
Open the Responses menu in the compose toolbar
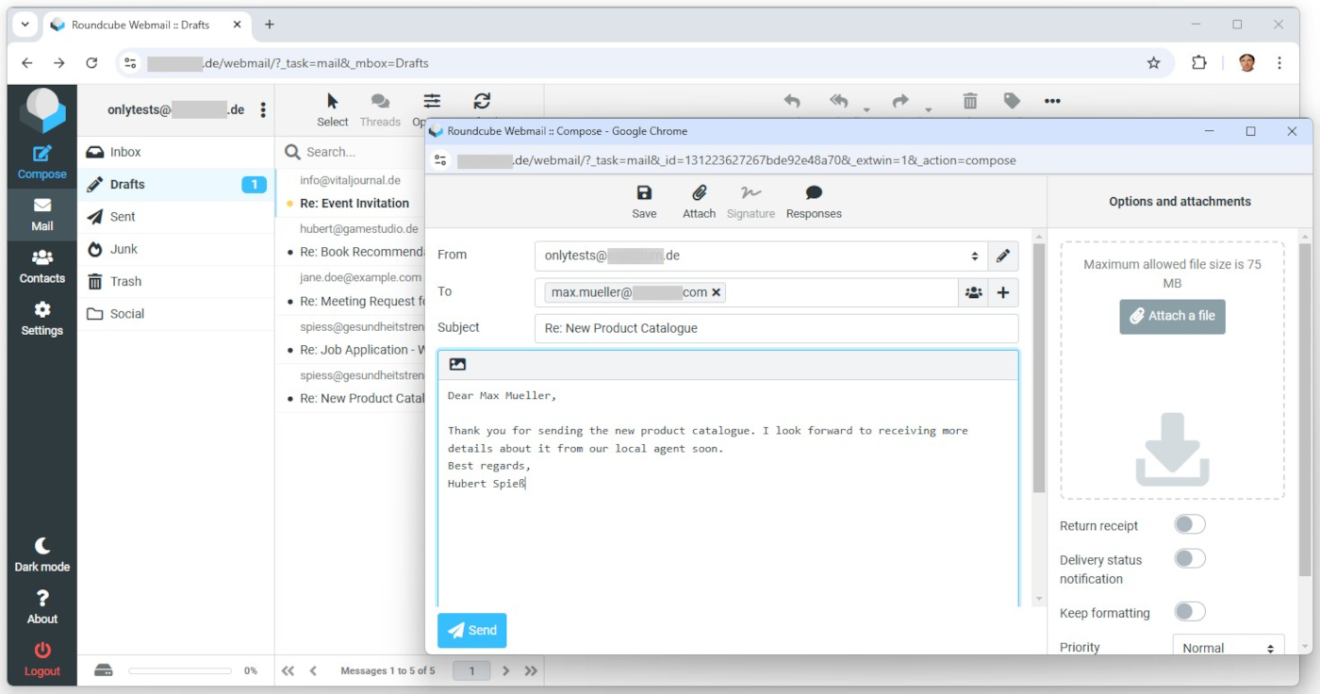[813, 201]
